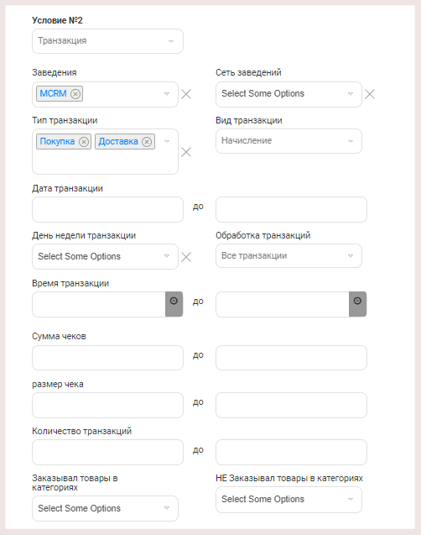
Task: Remove the MCRM tag from Заведения
Action: (75, 93)
